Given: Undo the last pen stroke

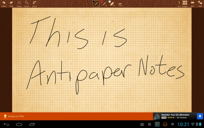Looking at the screenshot, I should (x=4, y=4).
